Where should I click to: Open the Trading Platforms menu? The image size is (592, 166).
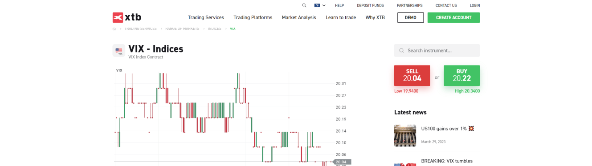pos(253,17)
